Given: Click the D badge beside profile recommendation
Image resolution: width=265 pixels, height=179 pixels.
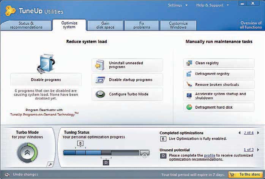Looking at the screenshot, I should [x=163, y=156].
